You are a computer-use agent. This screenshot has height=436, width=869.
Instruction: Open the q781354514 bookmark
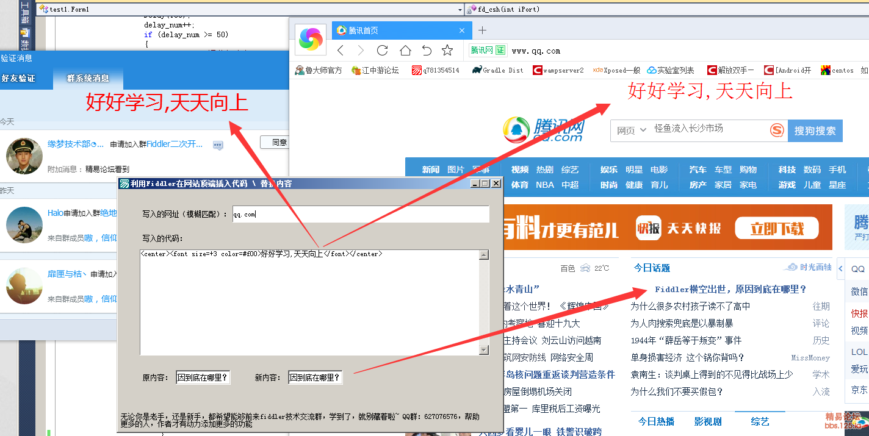pos(436,70)
